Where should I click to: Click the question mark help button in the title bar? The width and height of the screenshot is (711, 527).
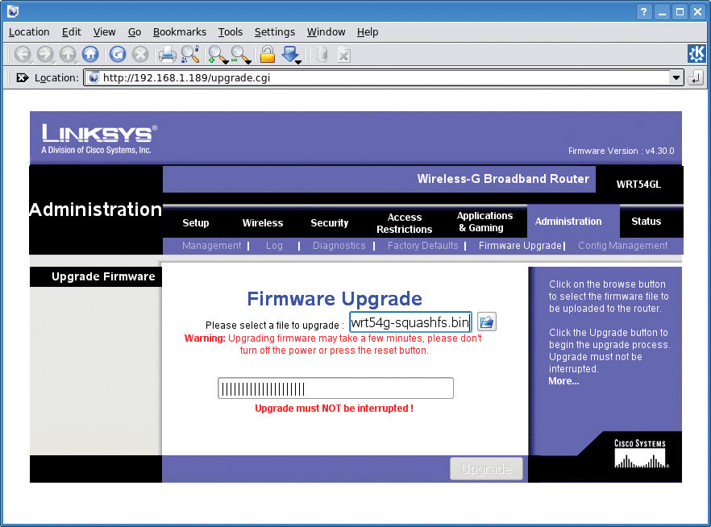tap(643, 12)
